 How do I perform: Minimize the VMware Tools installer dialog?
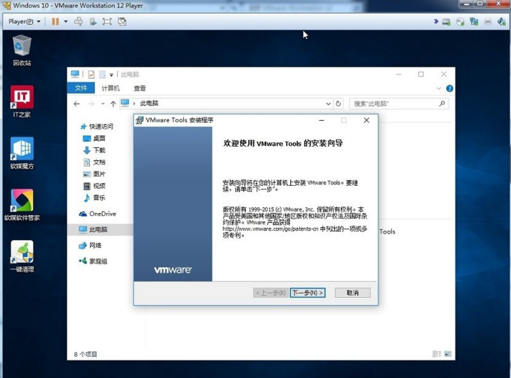point(321,120)
